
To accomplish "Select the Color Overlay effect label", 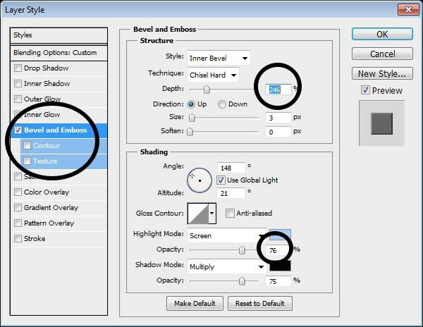I will (47, 192).
